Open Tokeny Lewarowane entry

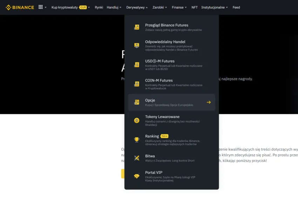click(x=172, y=120)
